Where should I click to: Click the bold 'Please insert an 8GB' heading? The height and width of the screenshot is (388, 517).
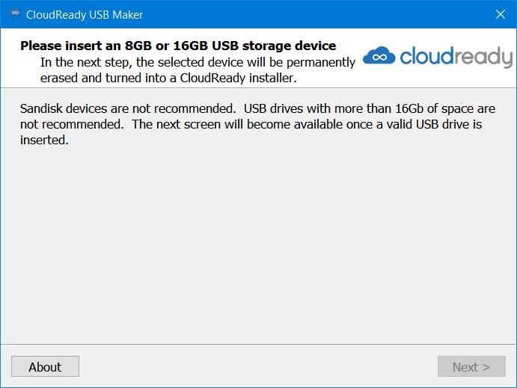pyautogui.click(x=86, y=46)
